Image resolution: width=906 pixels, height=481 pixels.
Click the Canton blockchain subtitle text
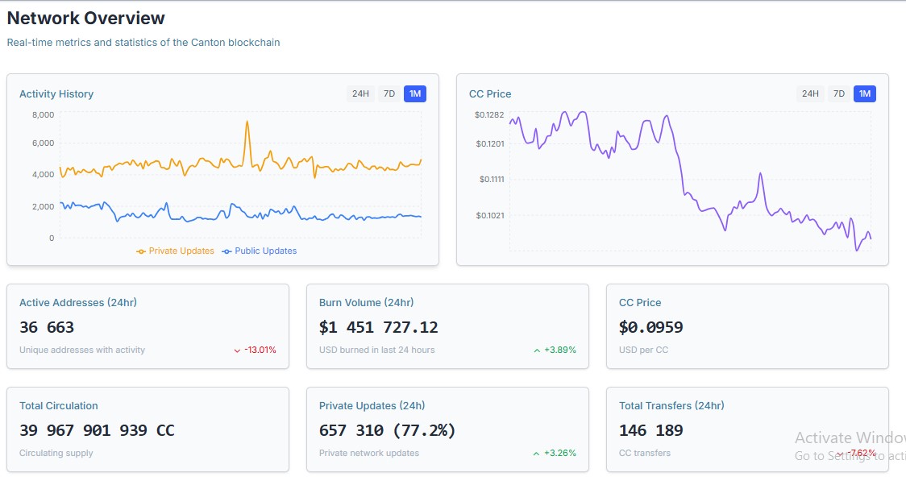(x=143, y=43)
